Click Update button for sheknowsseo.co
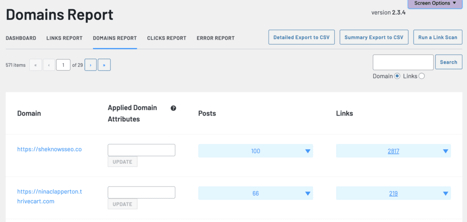Viewport: 467px width, 222px height. tap(122, 162)
